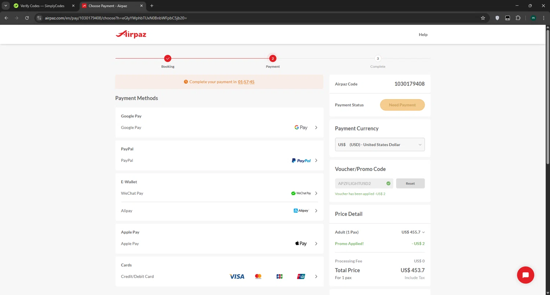The image size is (550, 295).
Task: Open a new browser tab
Action: coord(152,6)
